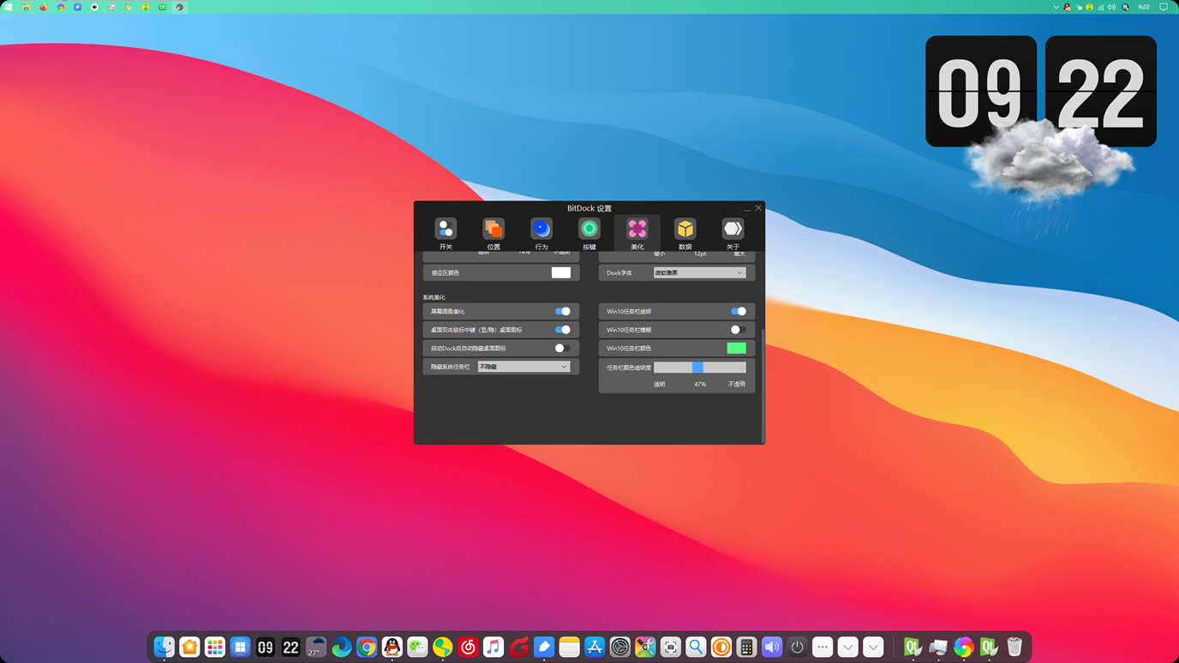The width and height of the screenshot is (1179, 663).
Task: Open the 开关 tab in BitDock settings
Action: (446, 233)
